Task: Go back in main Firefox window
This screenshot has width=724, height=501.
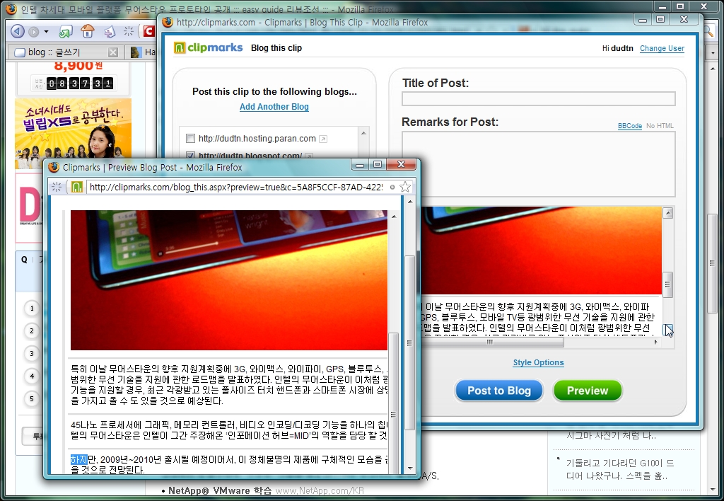Action: point(17,31)
